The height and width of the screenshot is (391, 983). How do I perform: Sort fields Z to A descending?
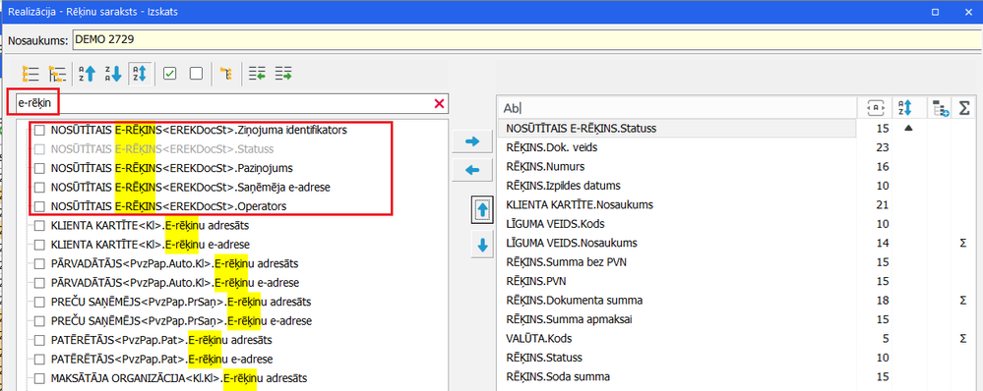coord(113,74)
